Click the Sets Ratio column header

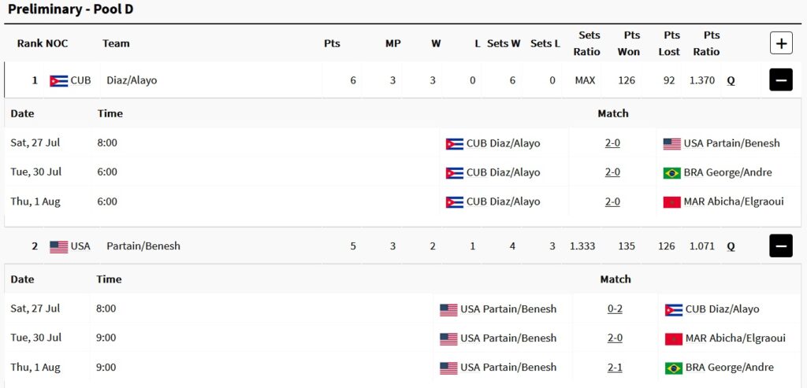[x=589, y=43]
